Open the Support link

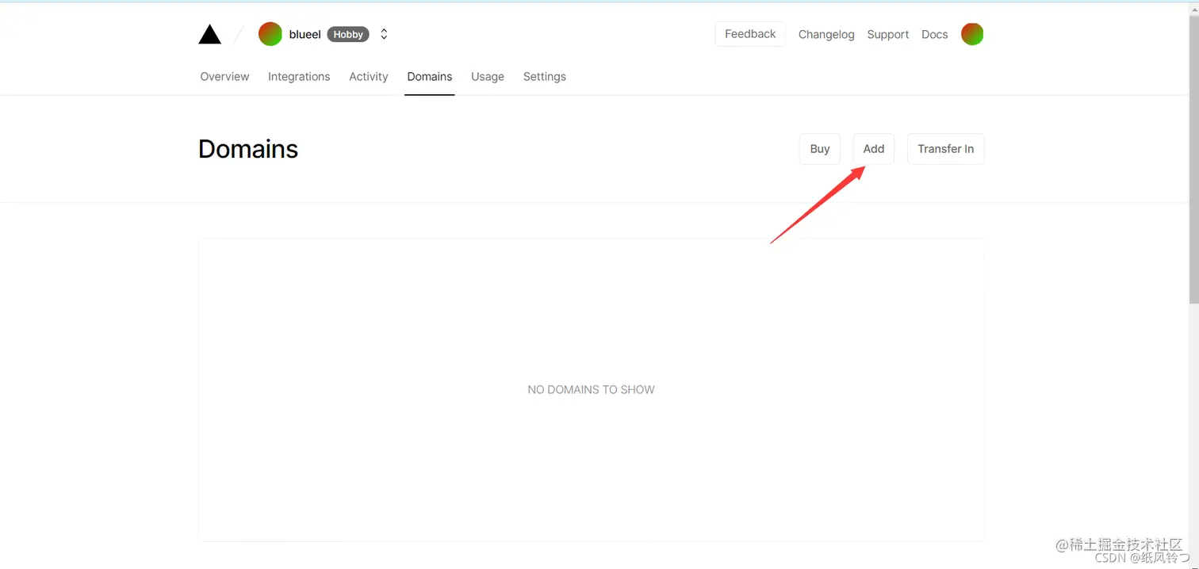(888, 34)
